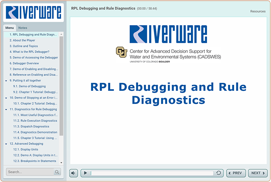Screen dimensions: 271x182
Task: Click the search magnifying glass icon
Action: click(x=57, y=172)
